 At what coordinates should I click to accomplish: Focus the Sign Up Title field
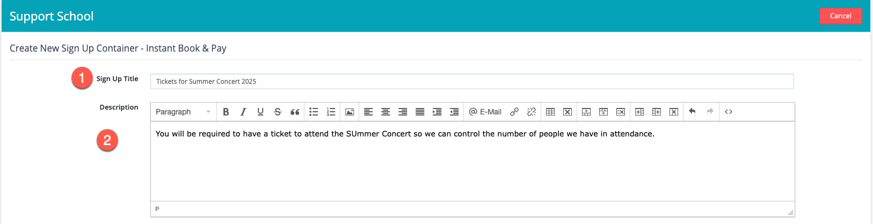[x=472, y=82]
